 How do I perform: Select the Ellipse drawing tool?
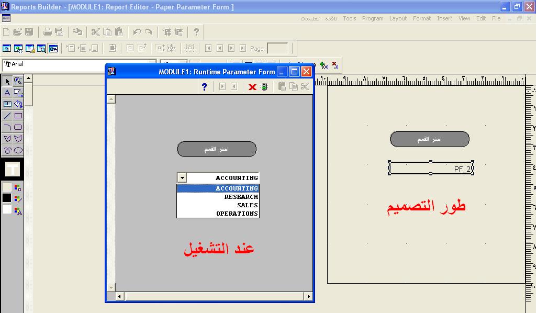point(18,150)
